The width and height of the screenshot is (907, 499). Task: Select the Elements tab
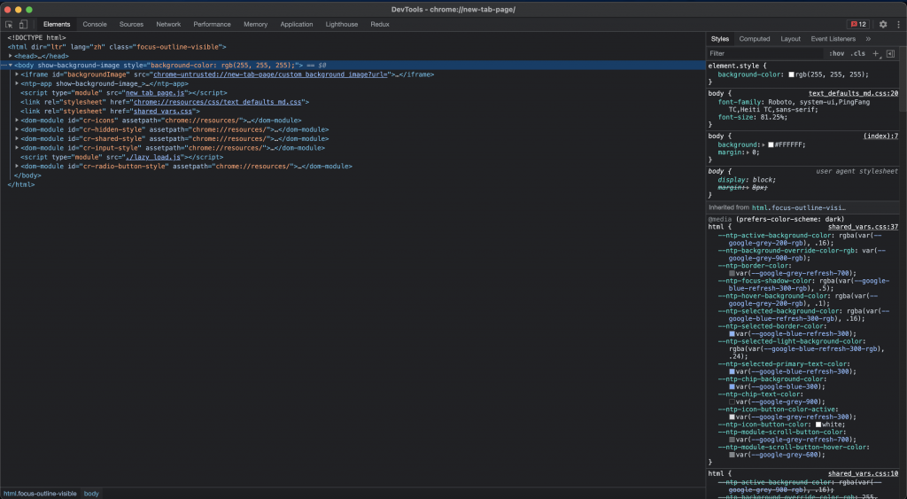tap(57, 24)
